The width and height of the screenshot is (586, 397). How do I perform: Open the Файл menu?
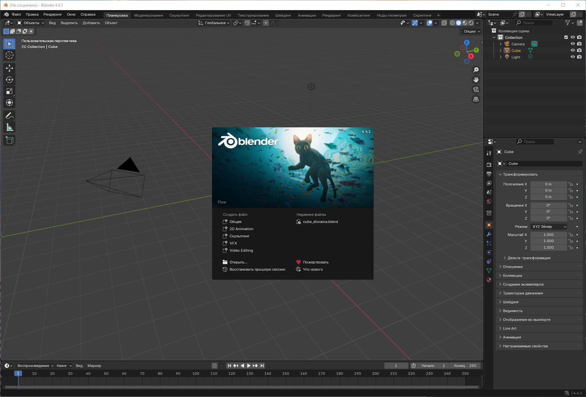[16, 14]
